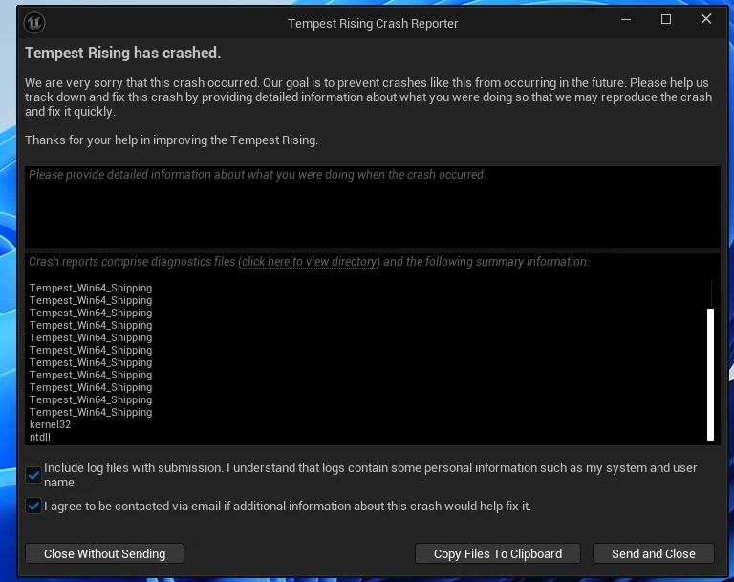Maximize the Crash Reporter window
Screen dimensions: 734x582
(x=666, y=20)
